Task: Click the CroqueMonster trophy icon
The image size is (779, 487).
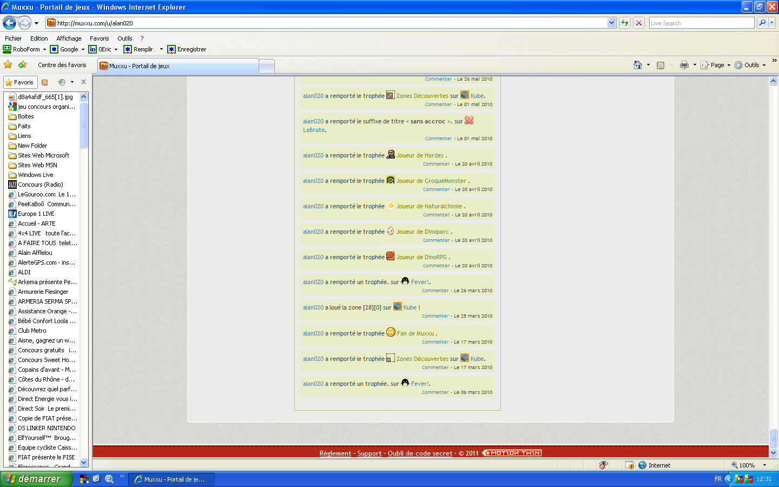Action: [391, 180]
